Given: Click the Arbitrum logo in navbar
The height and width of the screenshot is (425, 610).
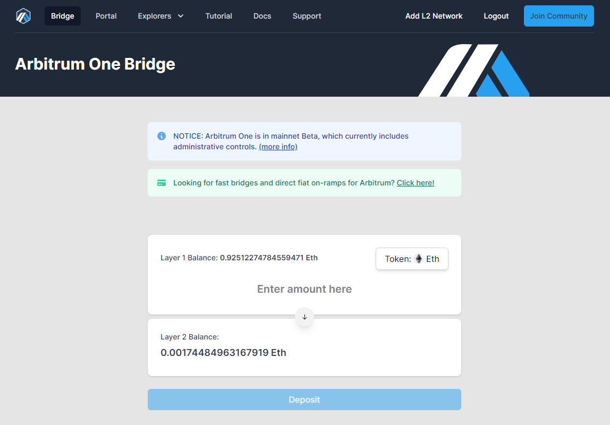Looking at the screenshot, I should (x=23, y=16).
